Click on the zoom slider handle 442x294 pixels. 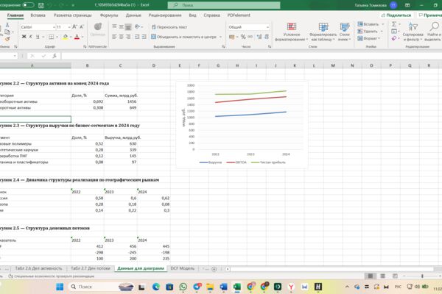422,276
